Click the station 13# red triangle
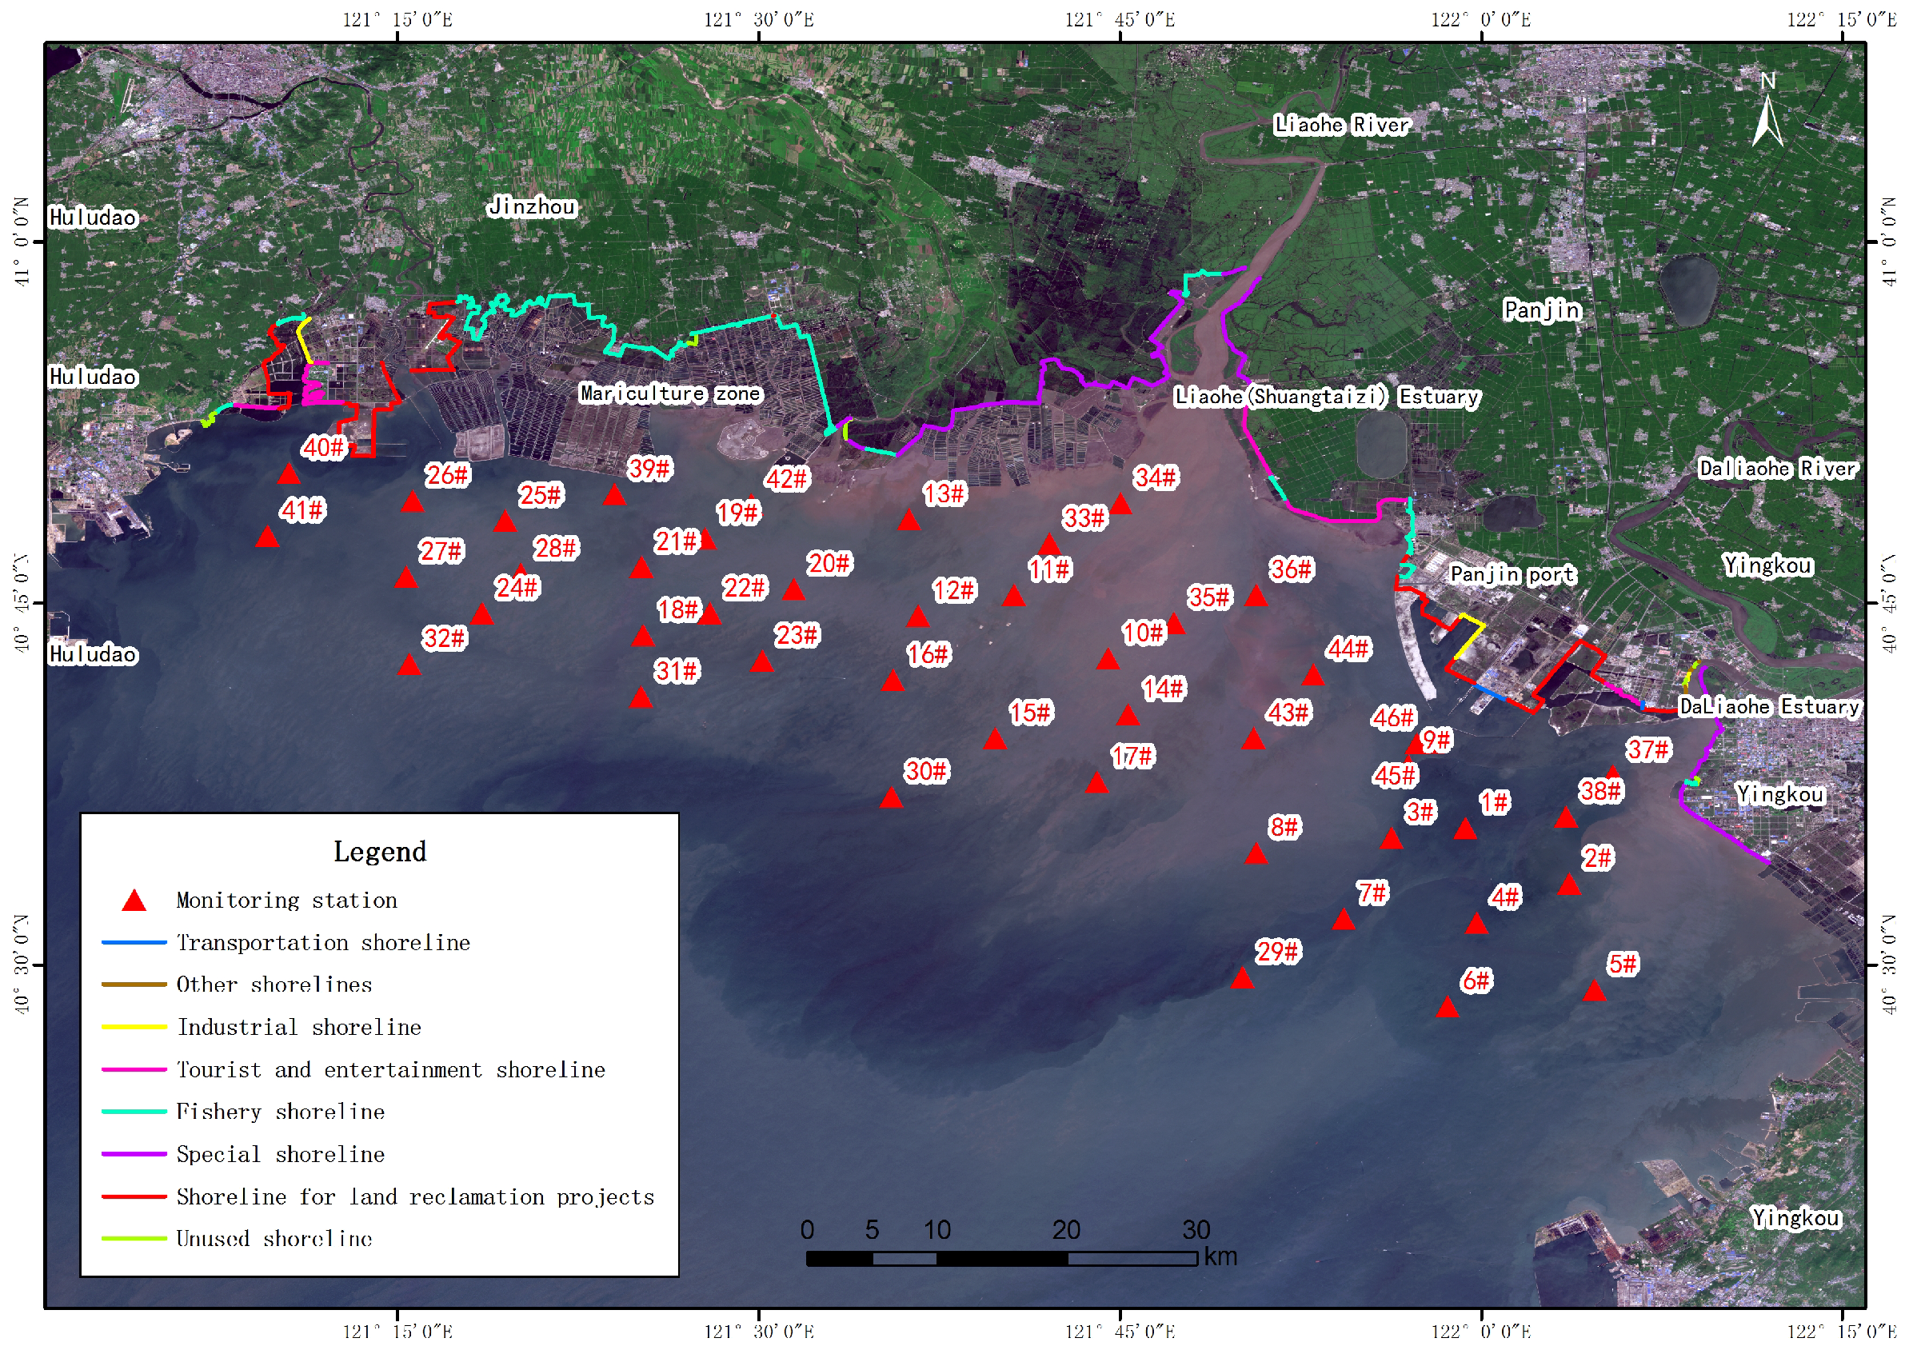Viewport: 1905px width, 1354px height. pos(909,521)
